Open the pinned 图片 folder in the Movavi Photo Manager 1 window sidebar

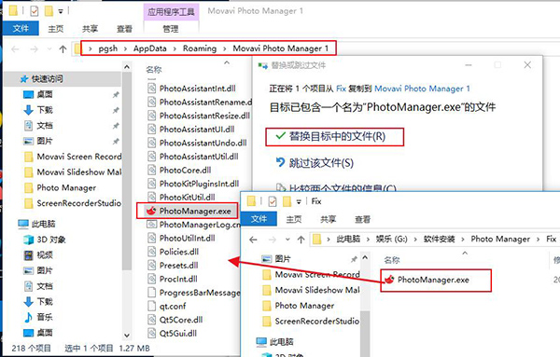pos(45,141)
